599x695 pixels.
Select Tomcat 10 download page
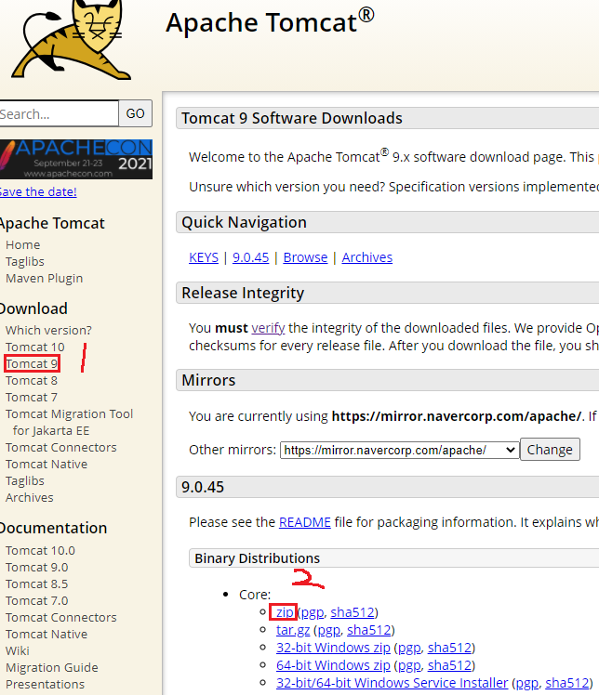pyautogui.click(x=35, y=347)
